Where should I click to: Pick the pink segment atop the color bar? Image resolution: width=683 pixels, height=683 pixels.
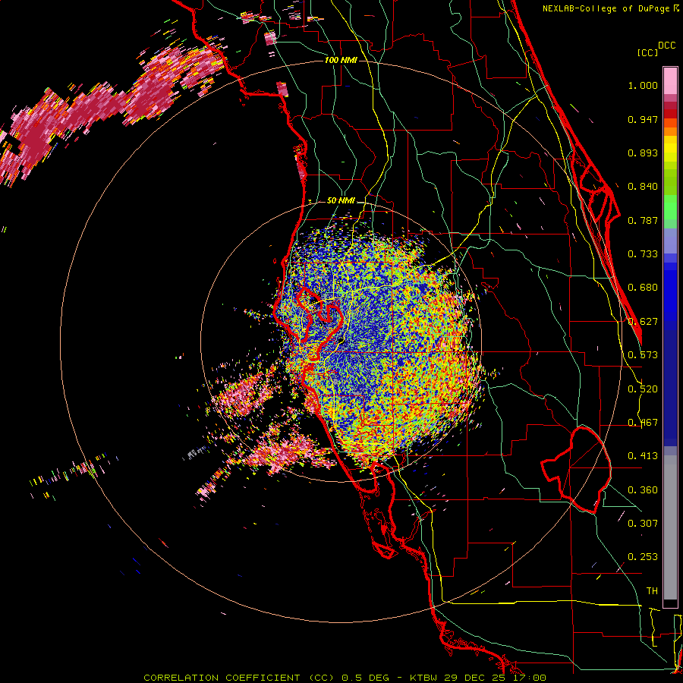(x=670, y=80)
